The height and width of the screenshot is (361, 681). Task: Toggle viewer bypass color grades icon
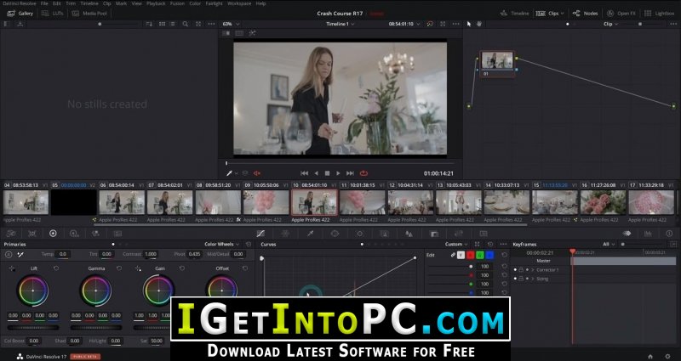click(x=430, y=25)
